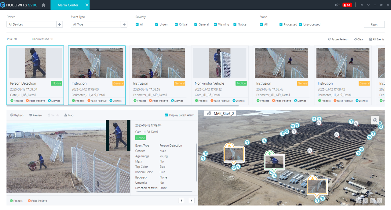Switch to the Playback tab
The width and height of the screenshot is (391, 210).
(x=17, y=115)
